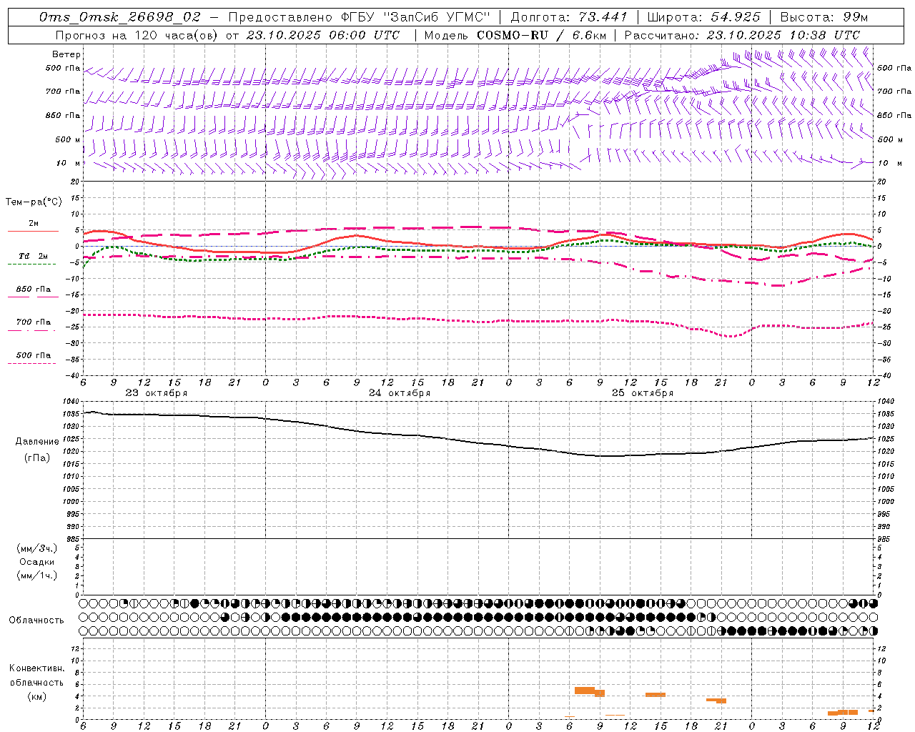Click the left 500 гПа wind level label
This screenshot has height=732, width=915.
(x=63, y=69)
